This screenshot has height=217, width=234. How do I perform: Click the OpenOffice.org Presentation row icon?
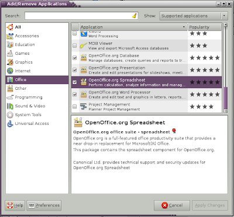tap(84, 70)
